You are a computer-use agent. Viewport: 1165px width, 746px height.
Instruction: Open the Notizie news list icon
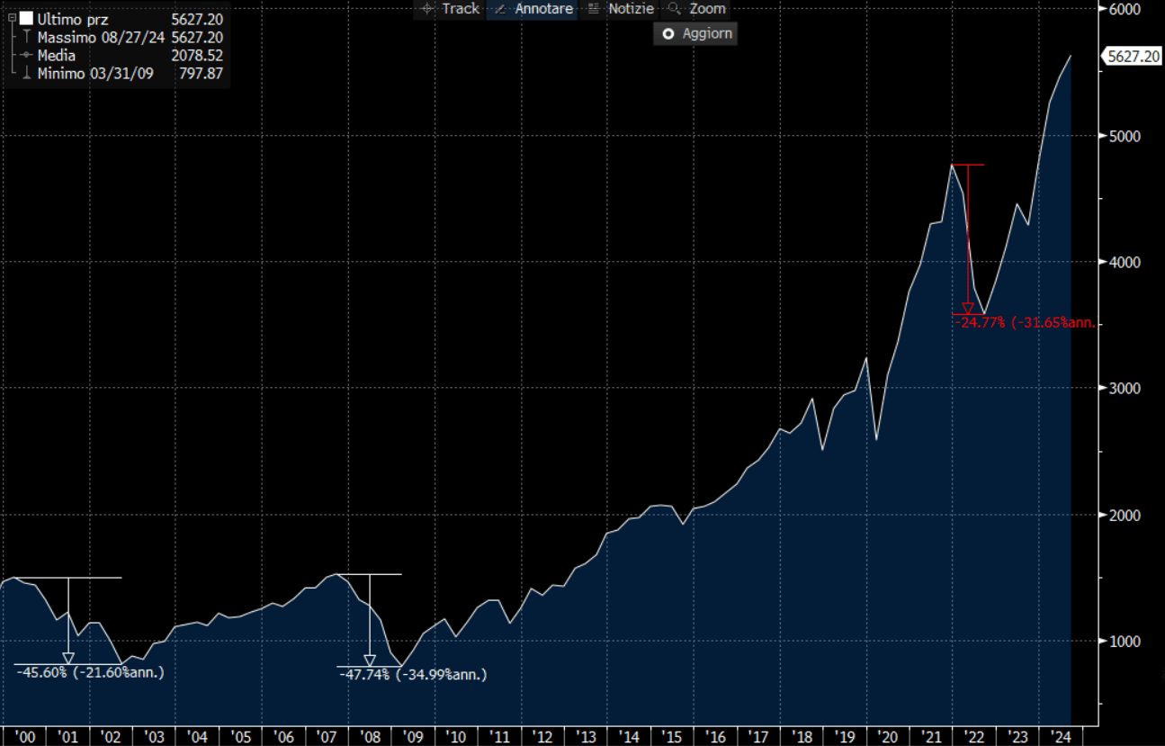[x=592, y=9]
